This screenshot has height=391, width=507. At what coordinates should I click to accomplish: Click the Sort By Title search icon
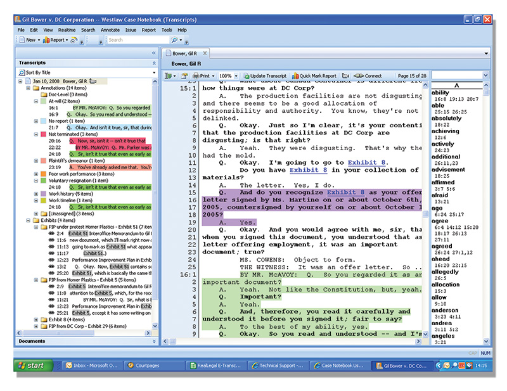click(x=22, y=73)
